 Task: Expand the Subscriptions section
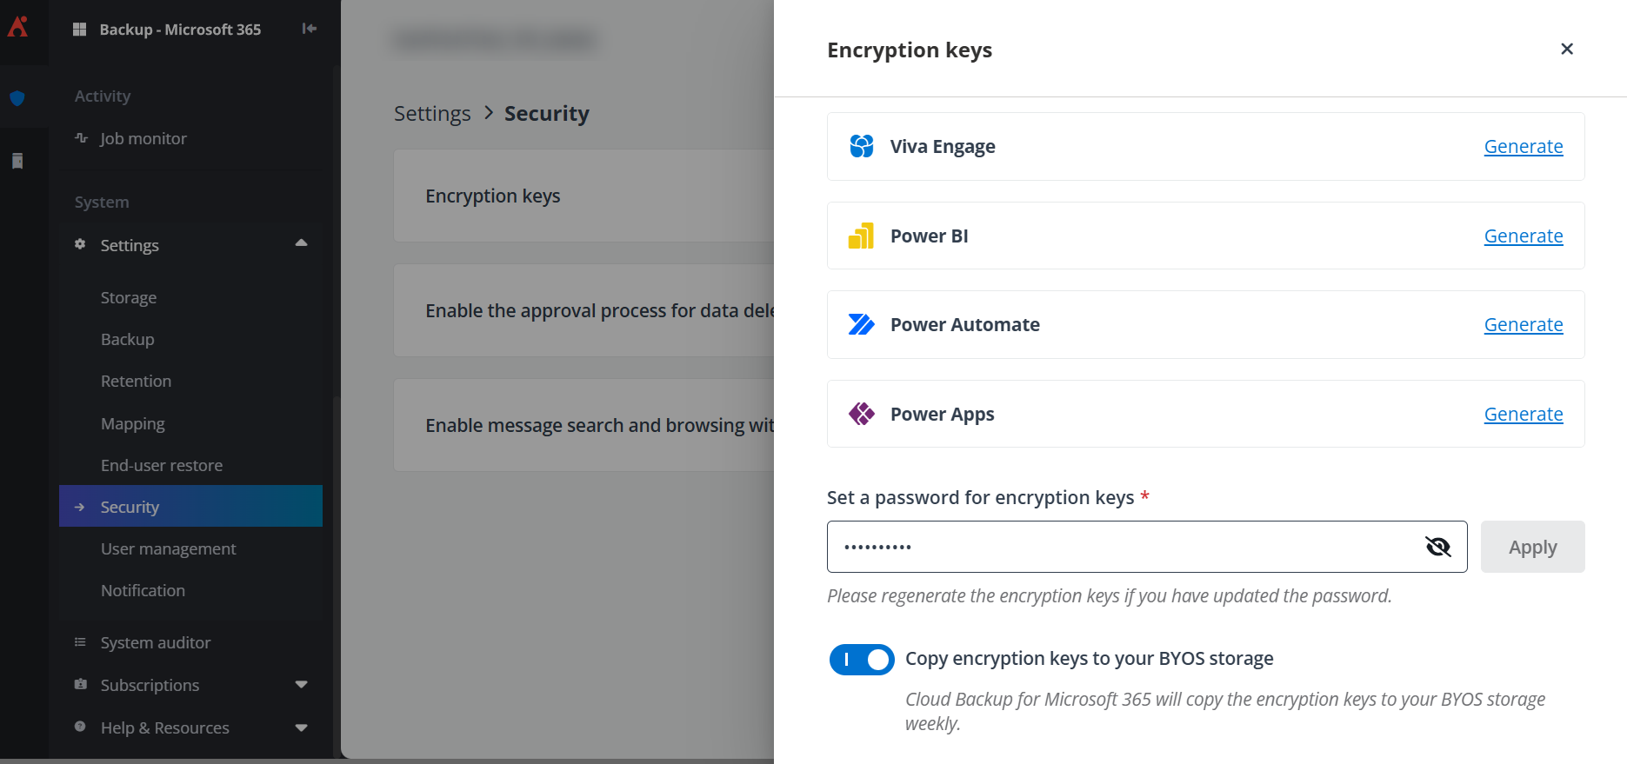click(x=301, y=685)
